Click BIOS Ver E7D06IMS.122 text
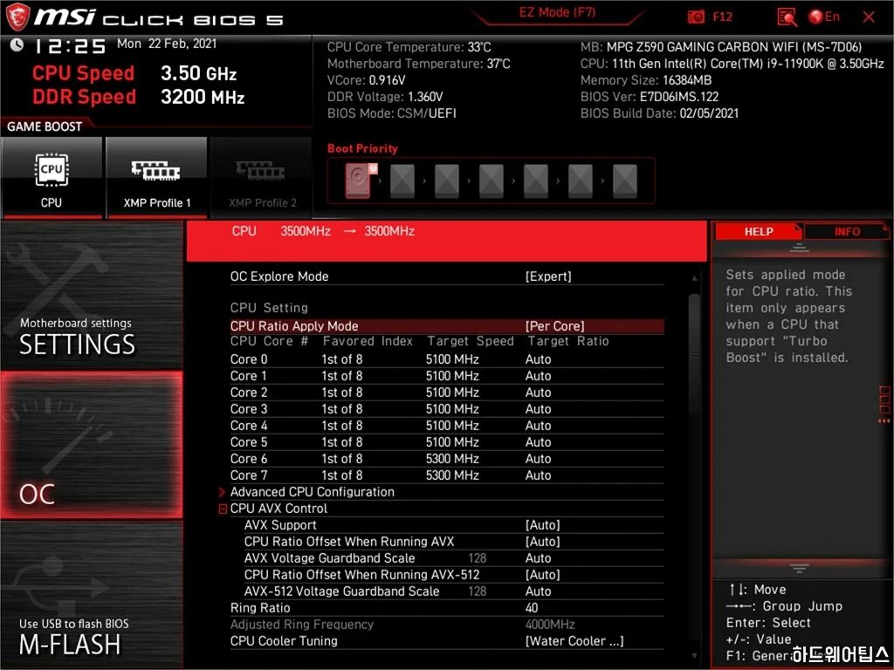 pos(650,97)
